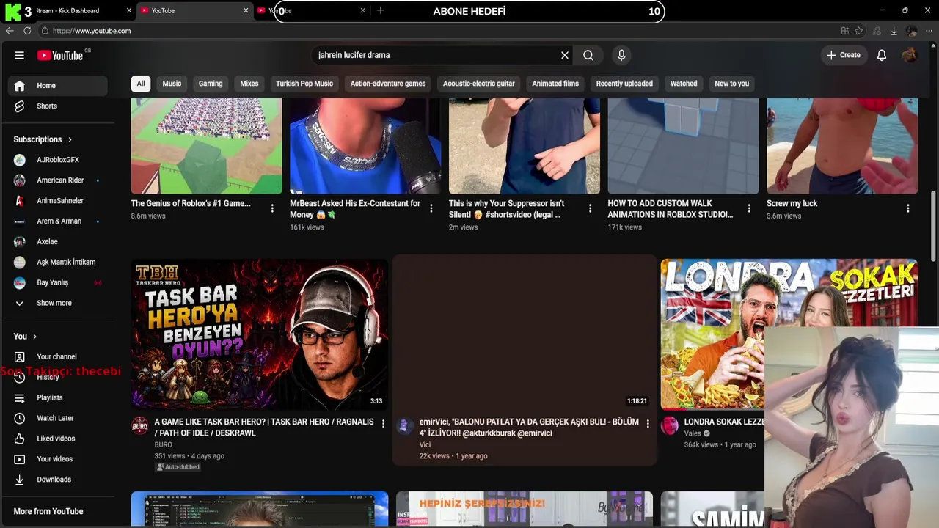Image resolution: width=939 pixels, height=528 pixels.
Task: Open the media control music icon in toolbar
Action: tap(877, 31)
